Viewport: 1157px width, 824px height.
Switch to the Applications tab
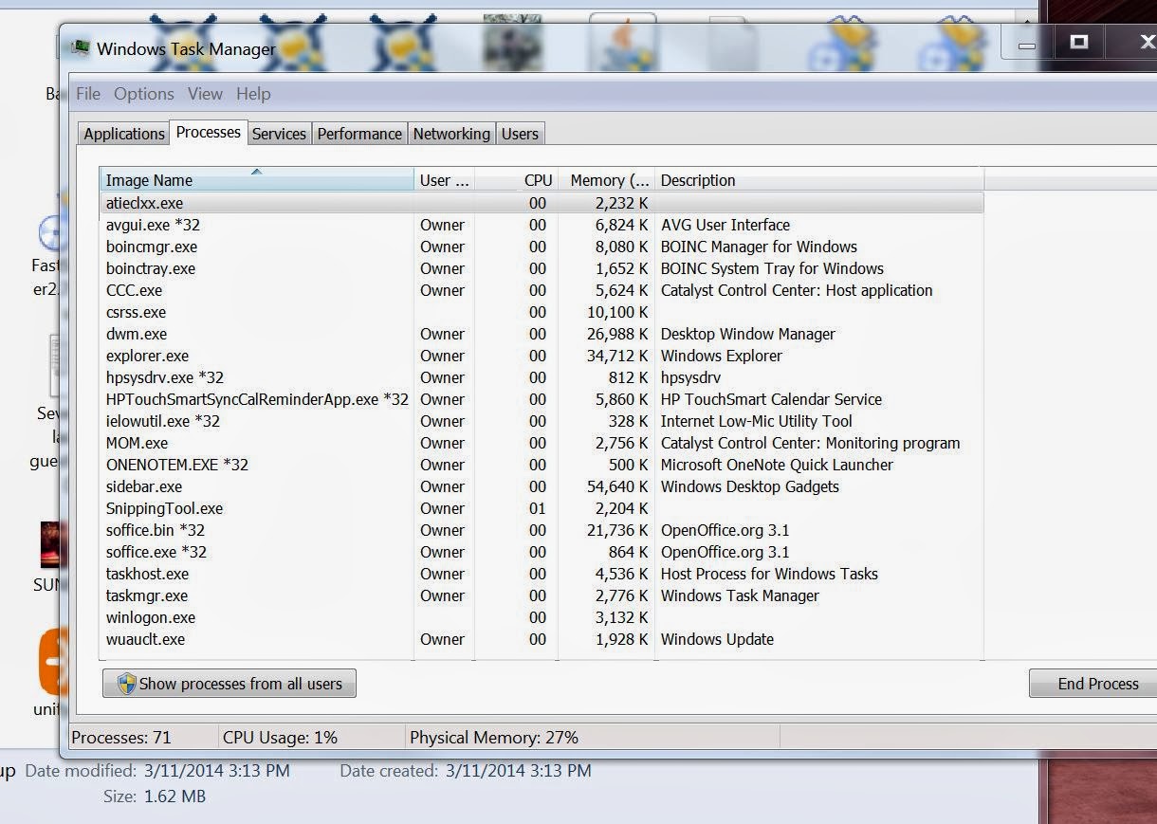pyautogui.click(x=124, y=134)
